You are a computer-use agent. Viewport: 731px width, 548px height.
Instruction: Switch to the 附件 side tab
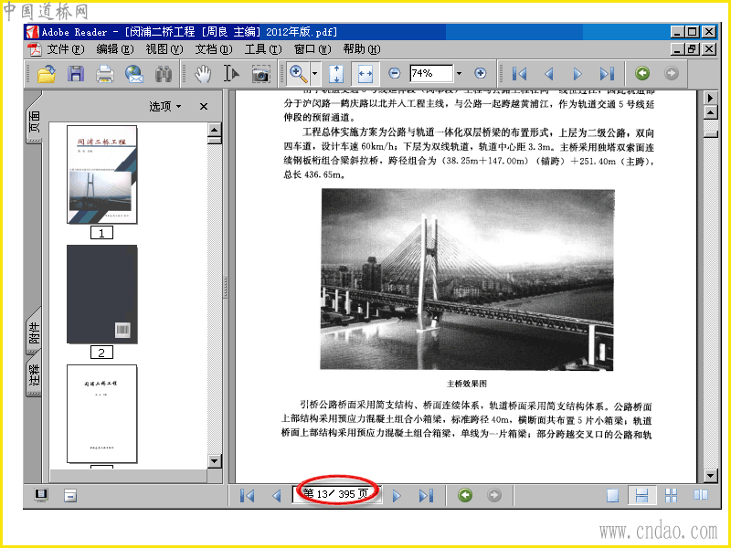[34, 332]
